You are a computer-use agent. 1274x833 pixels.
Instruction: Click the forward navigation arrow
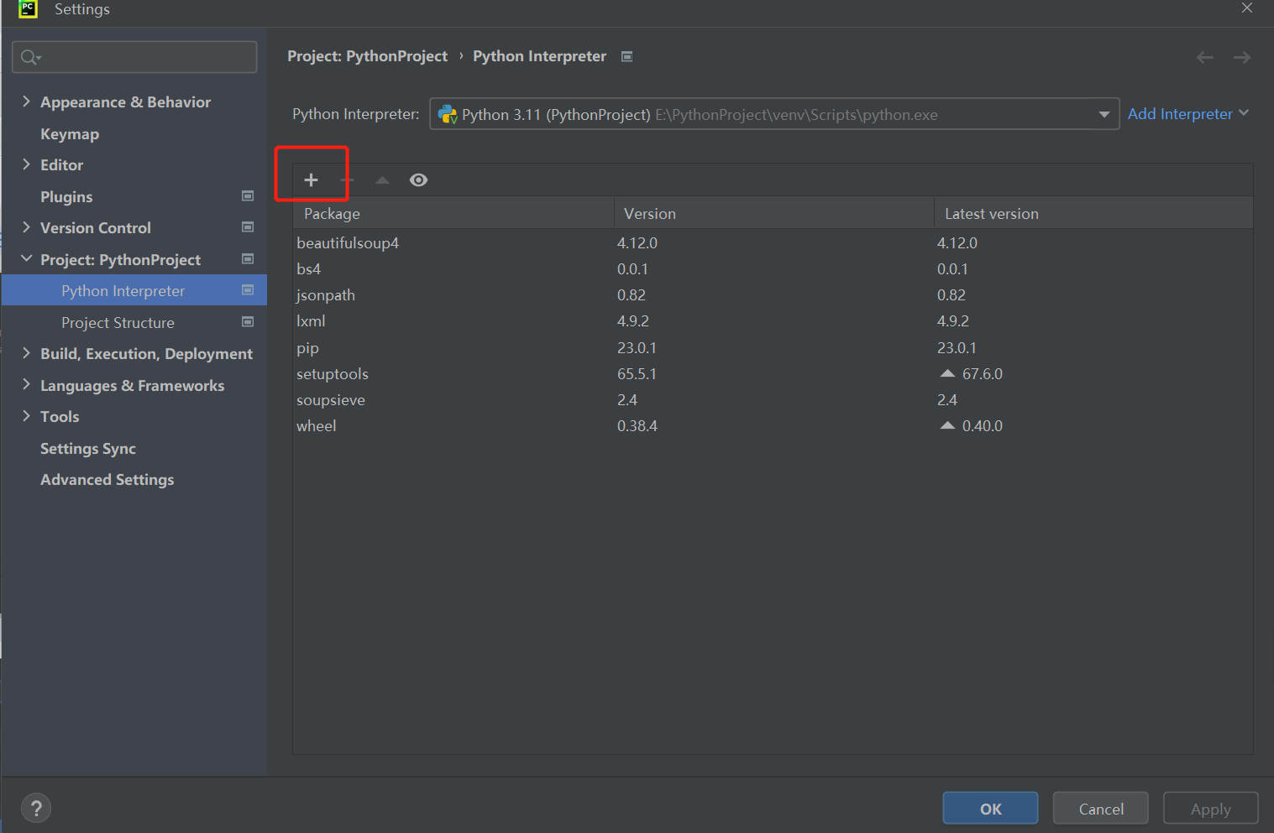(1242, 57)
